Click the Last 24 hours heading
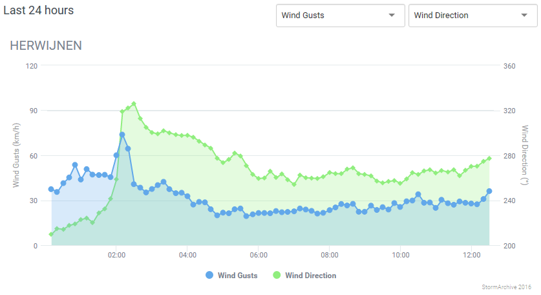Screen dimensions: 541x295 click(39, 10)
